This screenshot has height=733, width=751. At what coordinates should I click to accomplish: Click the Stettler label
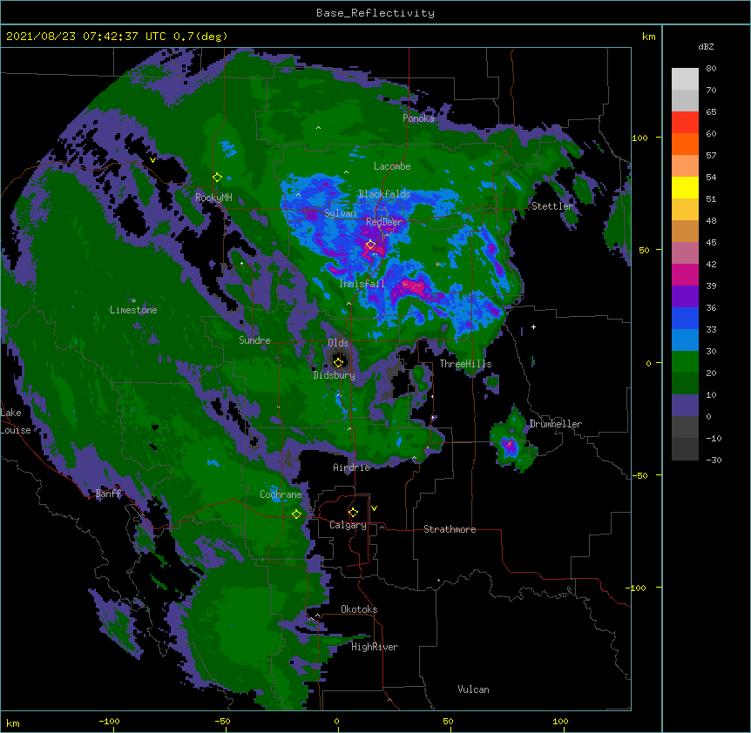click(552, 206)
